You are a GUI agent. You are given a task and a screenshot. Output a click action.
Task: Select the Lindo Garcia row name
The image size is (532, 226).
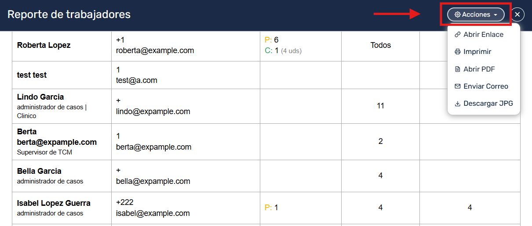click(x=40, y=97)
